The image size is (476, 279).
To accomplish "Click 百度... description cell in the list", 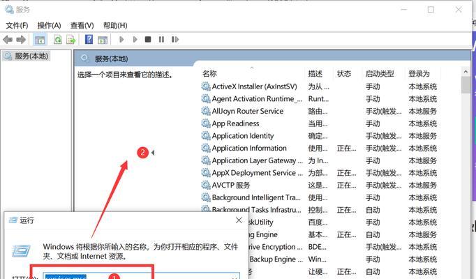I will [318, 222].
